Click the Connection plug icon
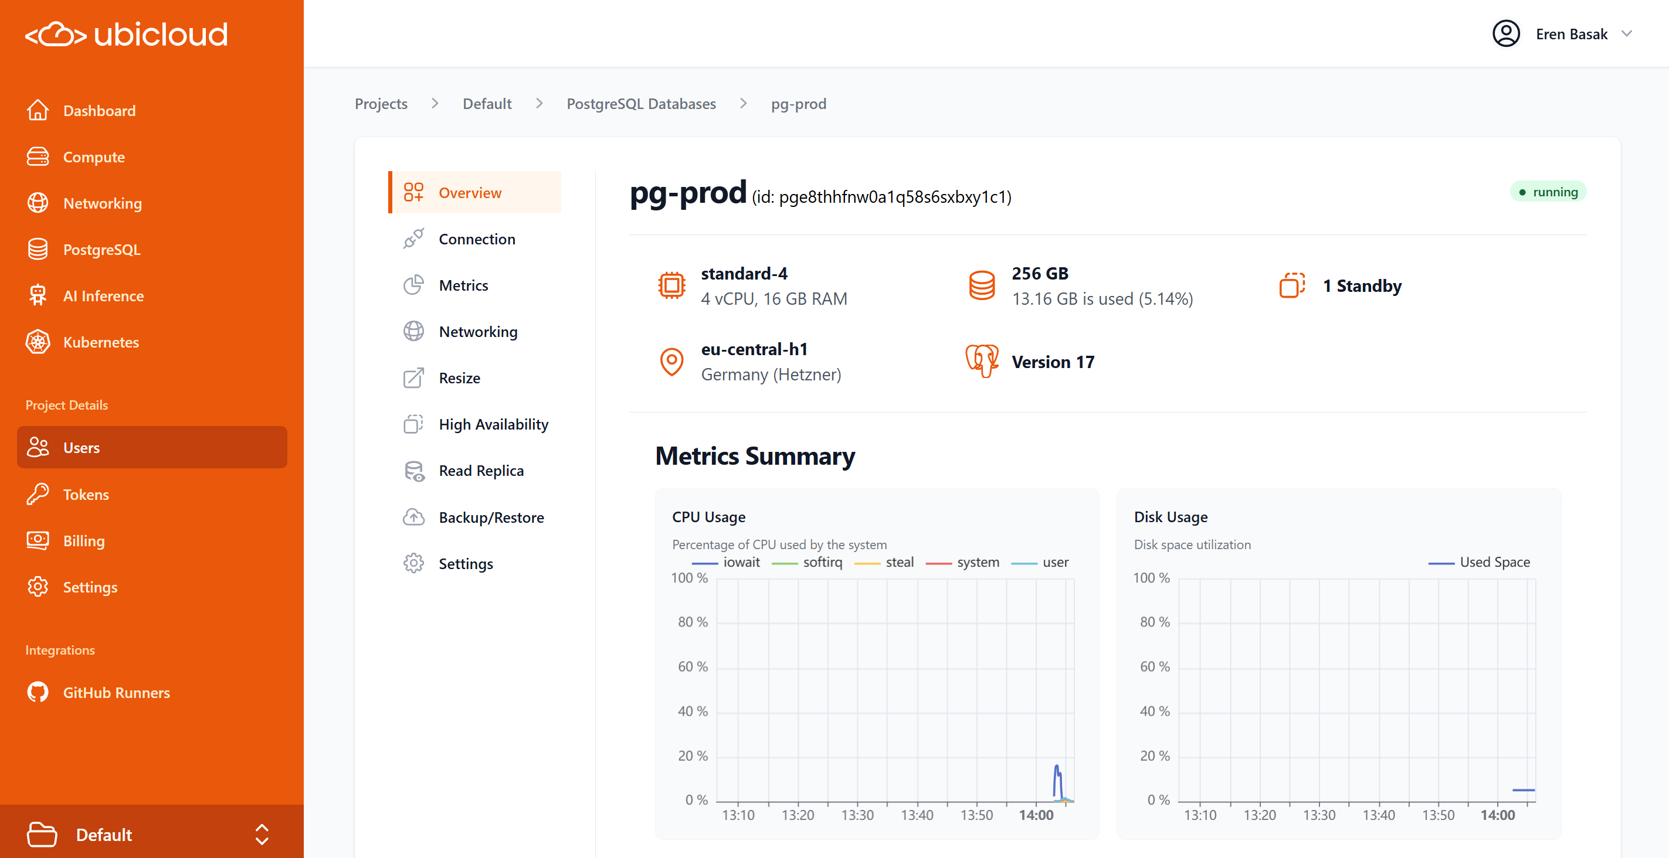 413,239
